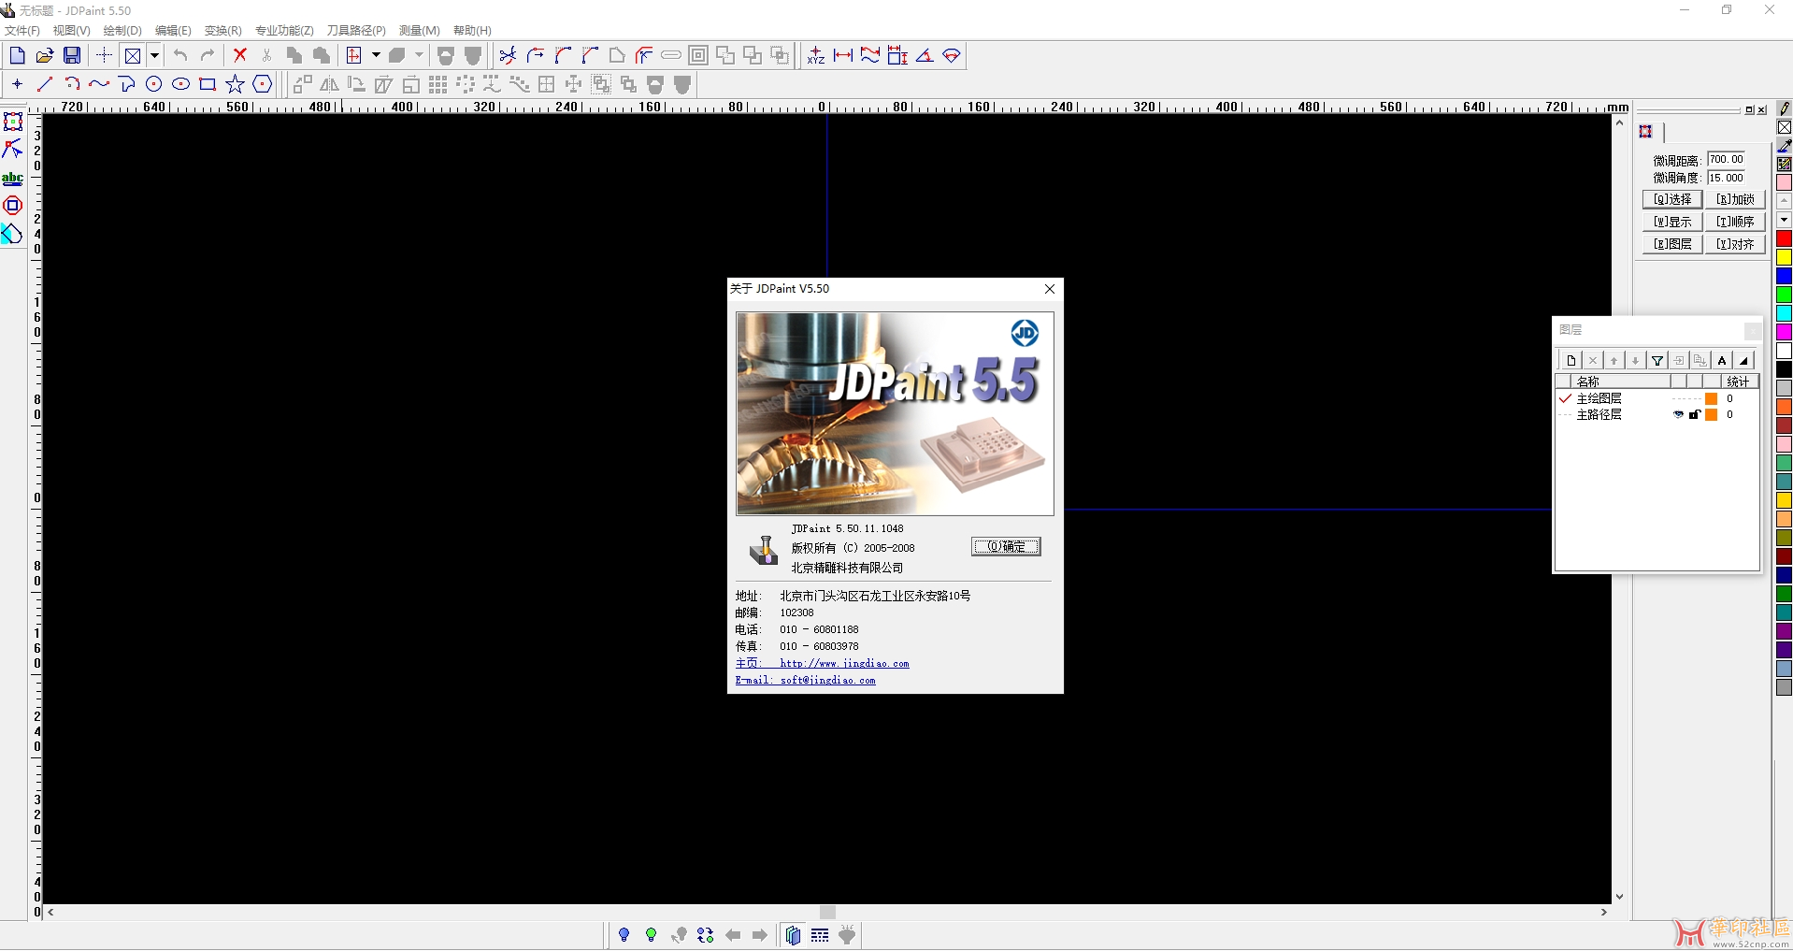The height and width of the screenshot is (951, 1793).
Task: Select the point drawing tool
Action: click(x=17, y=84)
